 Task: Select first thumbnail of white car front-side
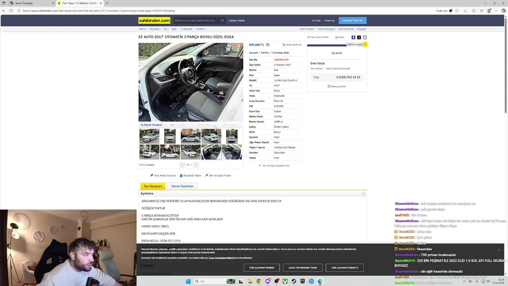[149, 136]
